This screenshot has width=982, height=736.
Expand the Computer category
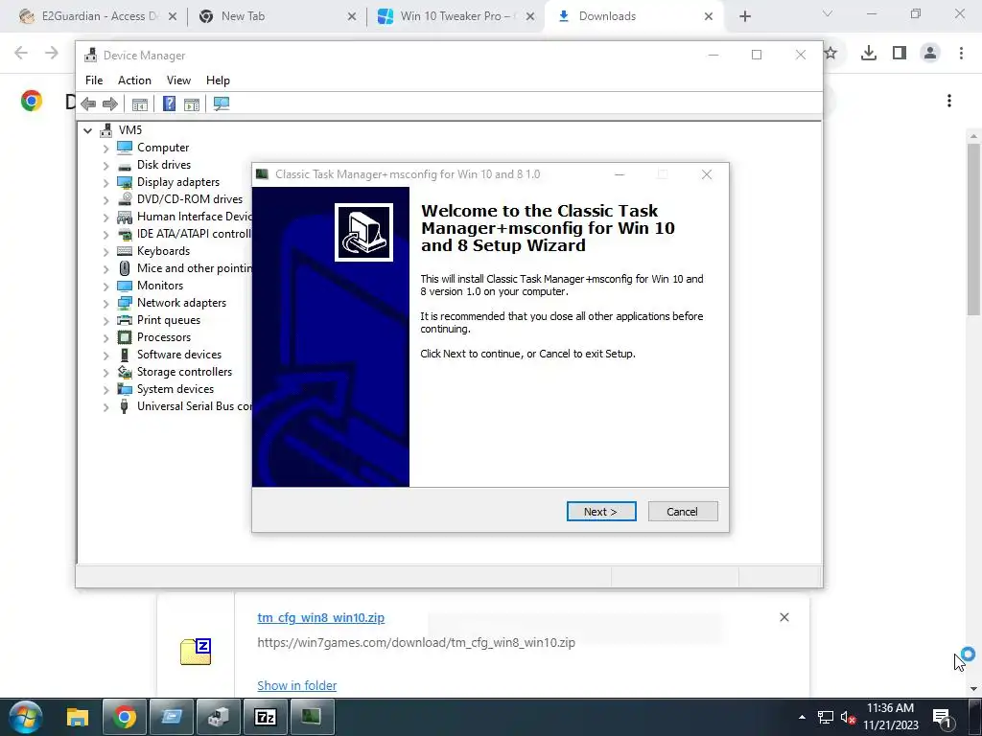point(105,149)
